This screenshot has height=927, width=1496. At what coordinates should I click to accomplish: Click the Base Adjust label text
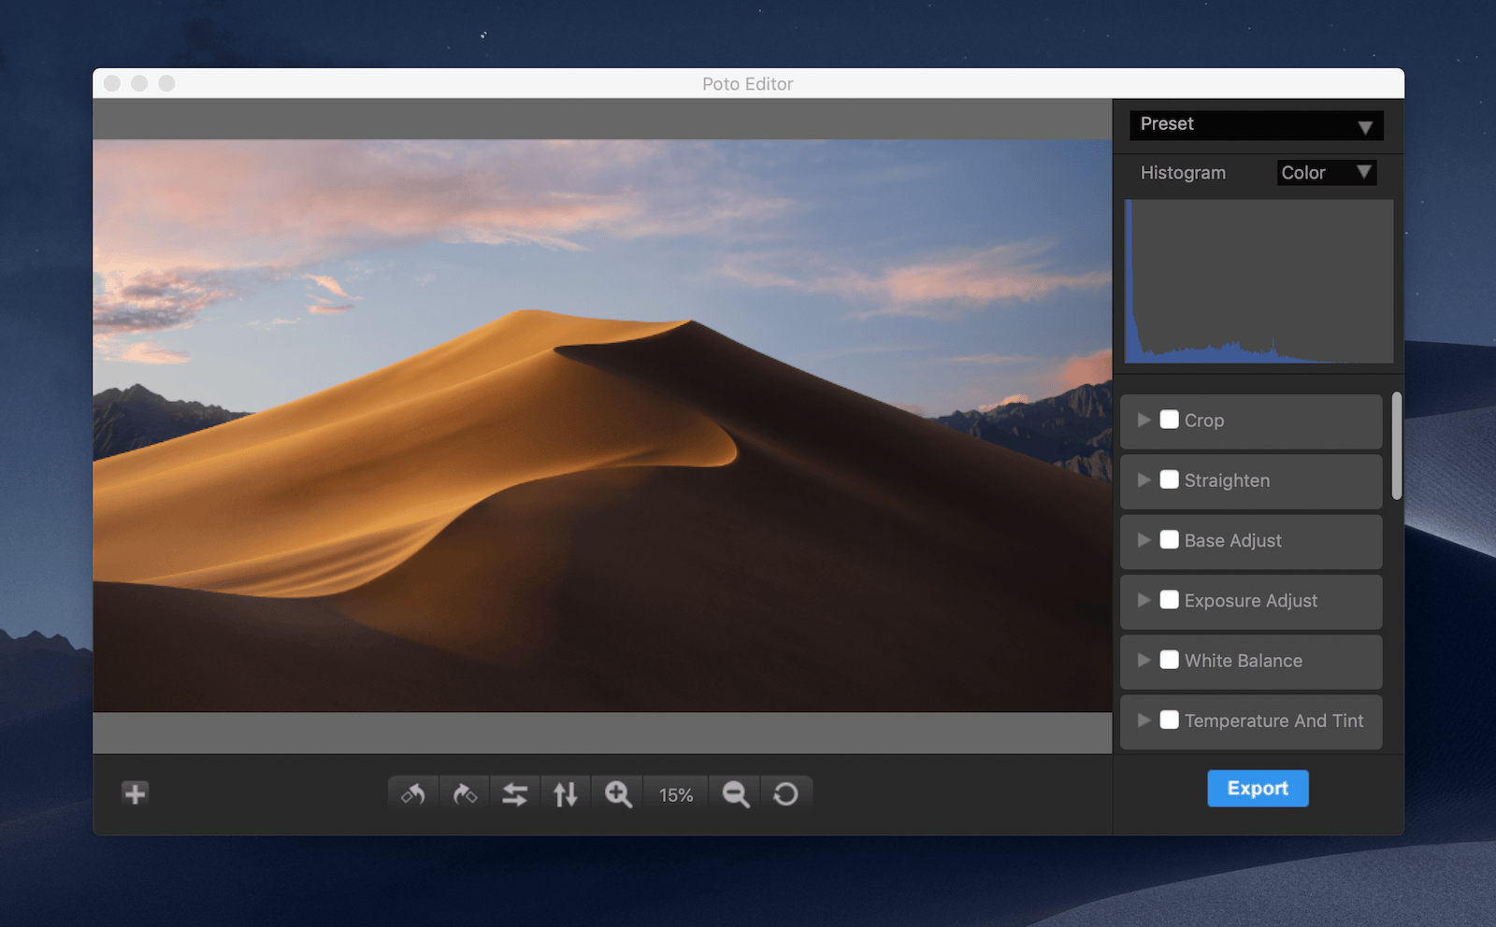[x=1233, y=540]
